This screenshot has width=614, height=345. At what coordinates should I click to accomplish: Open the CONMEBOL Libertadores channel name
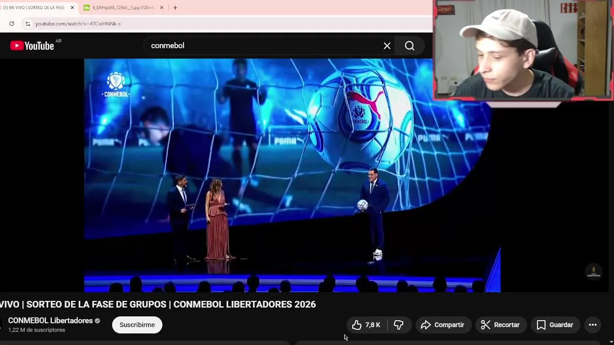[x=50, y=321]
